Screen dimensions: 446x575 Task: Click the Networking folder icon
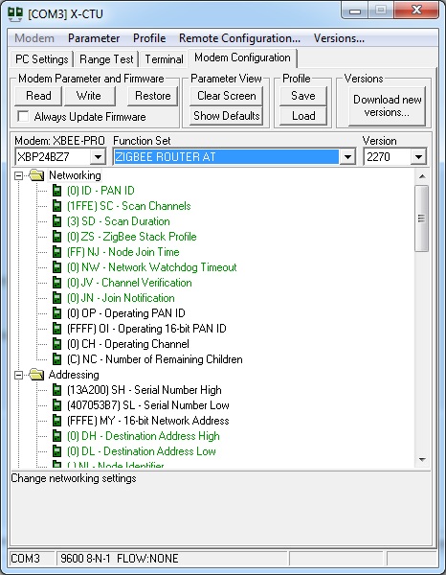tap(36, 175)
